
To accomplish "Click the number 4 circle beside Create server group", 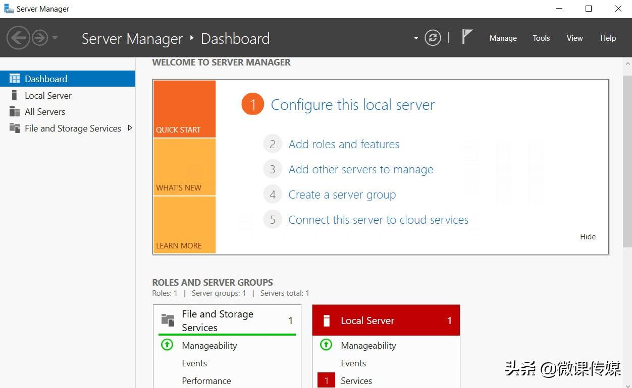I will tap(273, 195).
